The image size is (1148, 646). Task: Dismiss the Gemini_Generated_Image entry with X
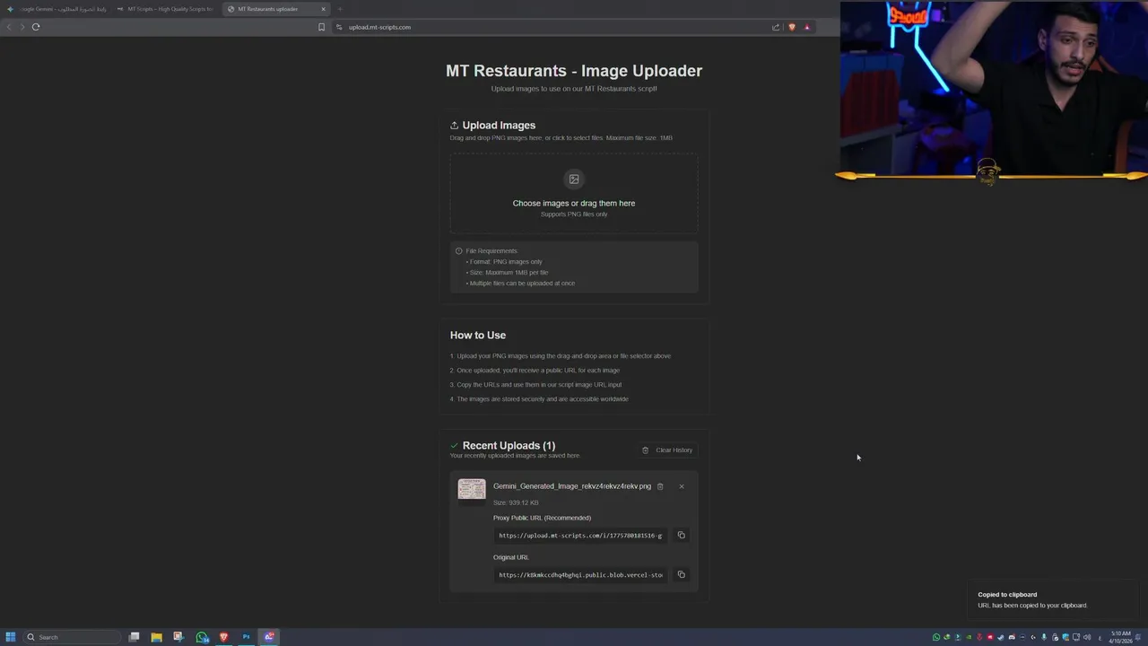pyautogui.click(x=682, y=486)
